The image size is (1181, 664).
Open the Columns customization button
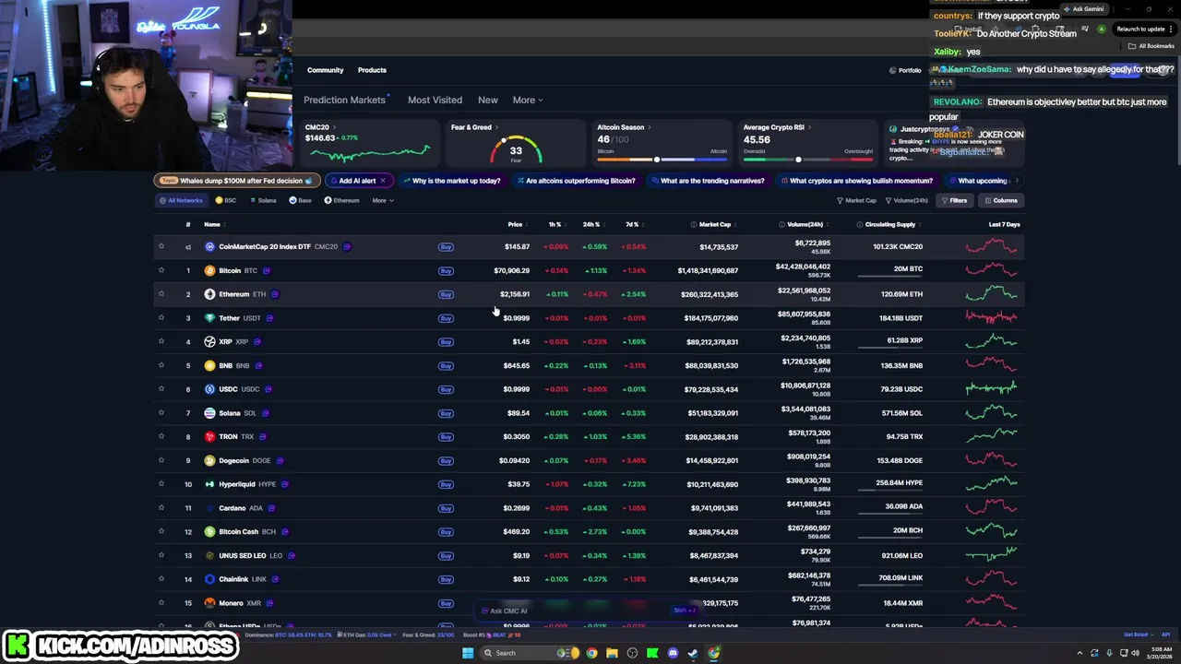pyautogui.click(x=1000, y=200)
